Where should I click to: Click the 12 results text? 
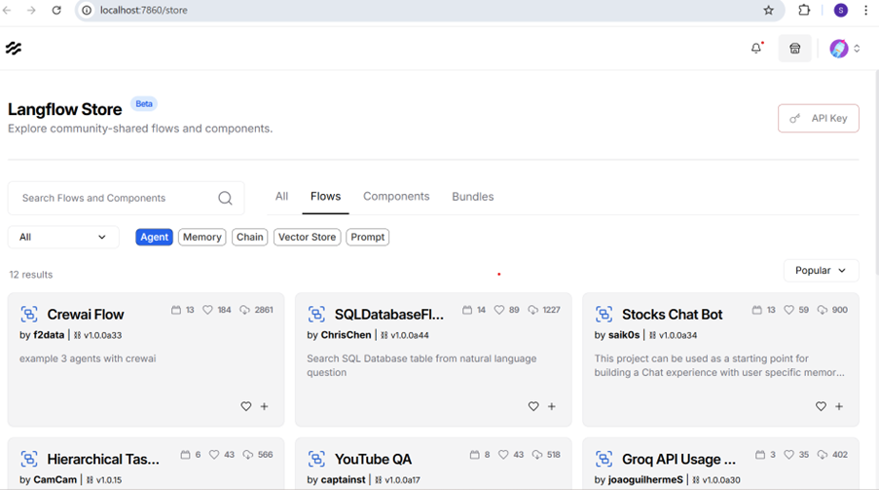[x=31, y=275]
